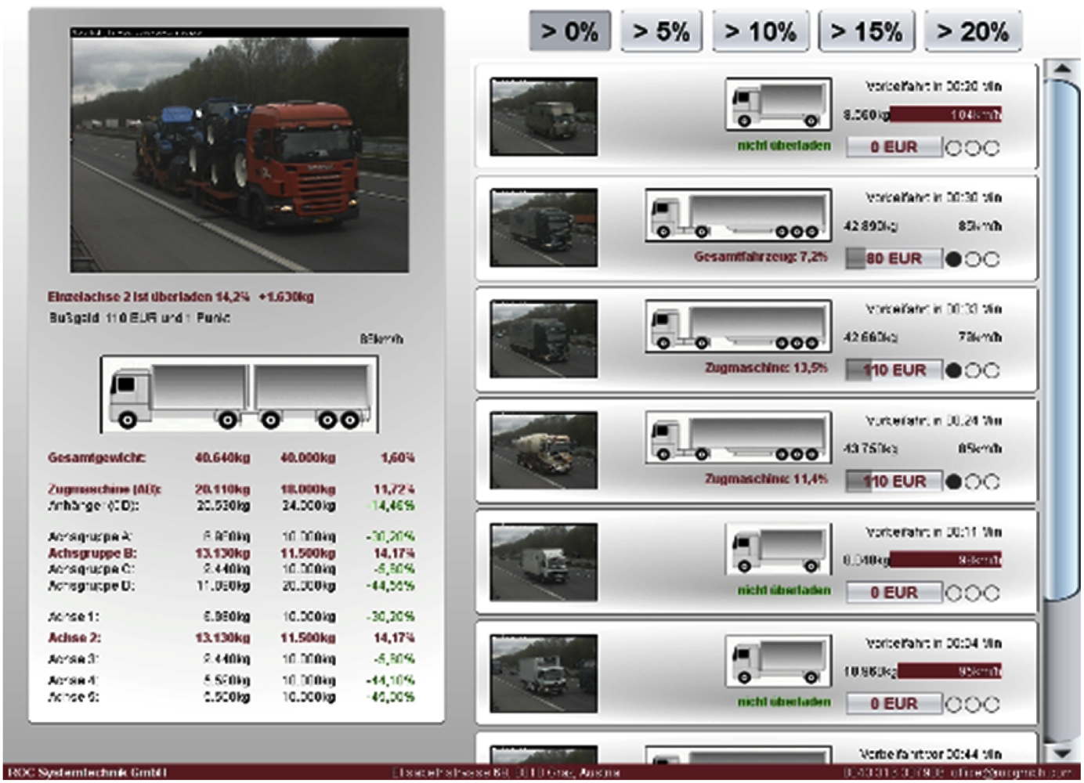Select the > 0% overload filter
1084x783 pixels.
click(569, 32)
